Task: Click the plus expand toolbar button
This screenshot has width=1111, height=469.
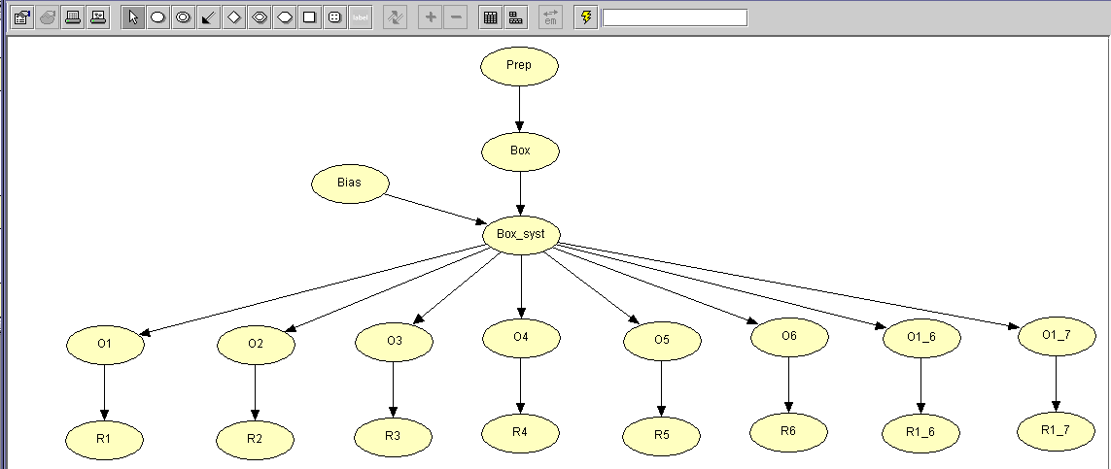Action: 431,17
